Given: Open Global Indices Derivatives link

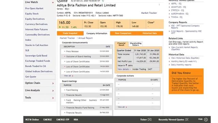Looking at the screenshot, I should click(39, 71).
